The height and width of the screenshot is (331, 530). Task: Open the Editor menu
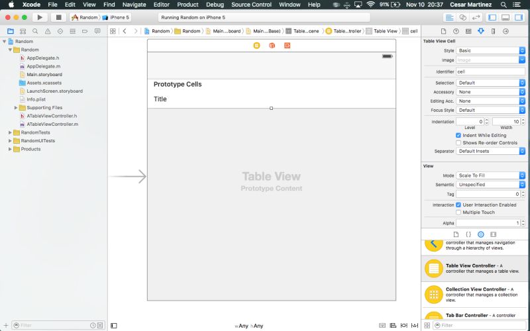pos(161,5)
